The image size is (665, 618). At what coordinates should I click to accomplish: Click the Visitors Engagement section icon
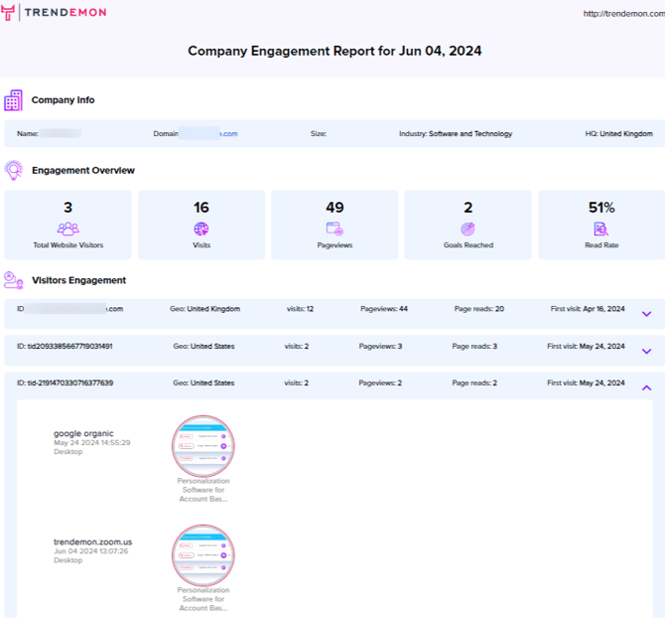(x=13, y=280)
